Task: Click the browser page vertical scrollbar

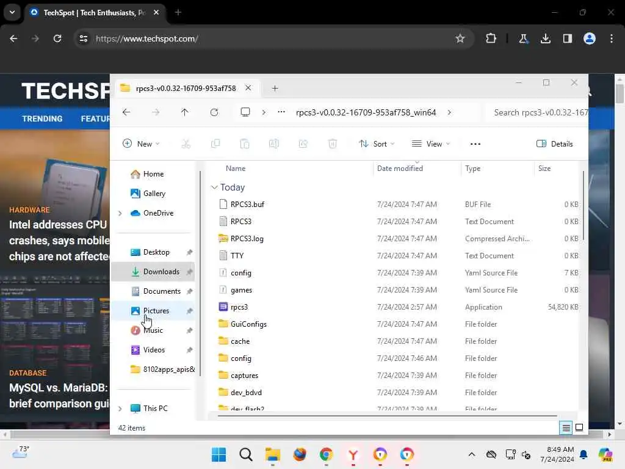Action: click(x=620, y=93)
